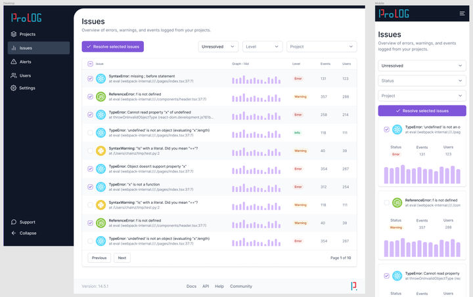Click the ProLOG logo in the desktop sidebar
The width and height of the screenshot is (473, 297).
point(26,18)
